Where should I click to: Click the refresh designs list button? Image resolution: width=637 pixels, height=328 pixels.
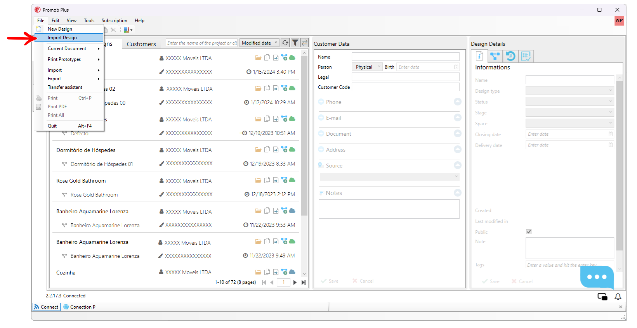click(285, 43)
